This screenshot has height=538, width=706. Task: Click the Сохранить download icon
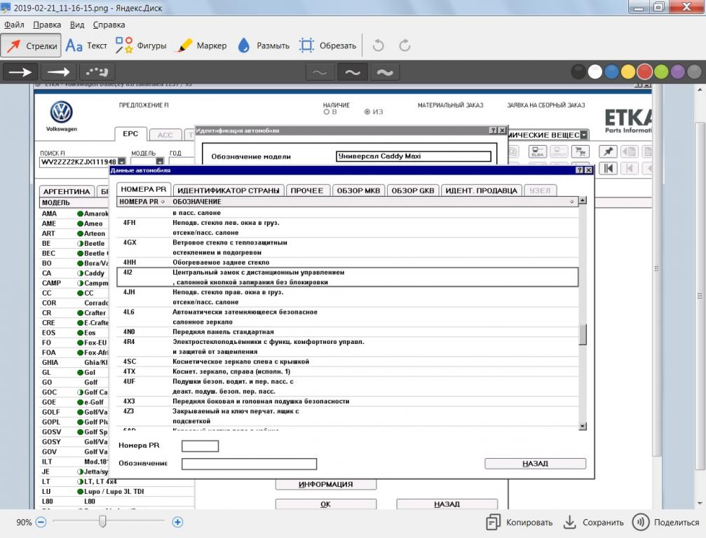[569, 523]
